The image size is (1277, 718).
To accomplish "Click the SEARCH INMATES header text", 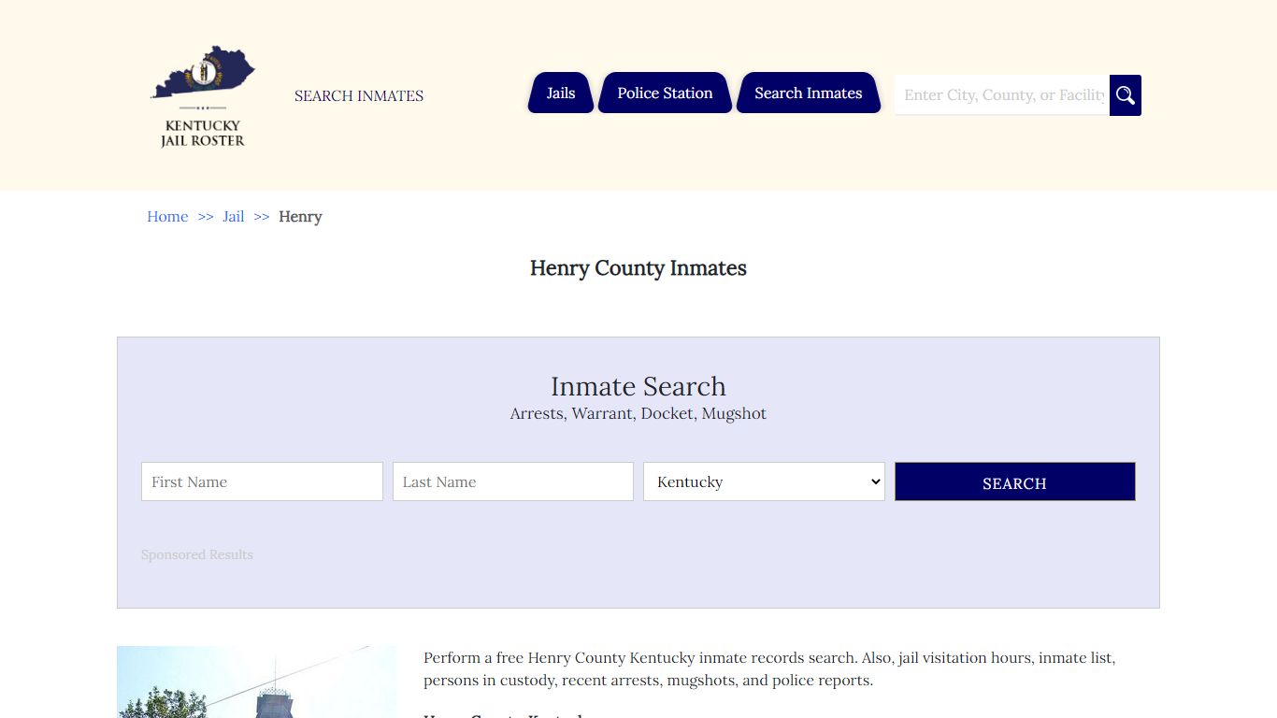I will 359,95.
